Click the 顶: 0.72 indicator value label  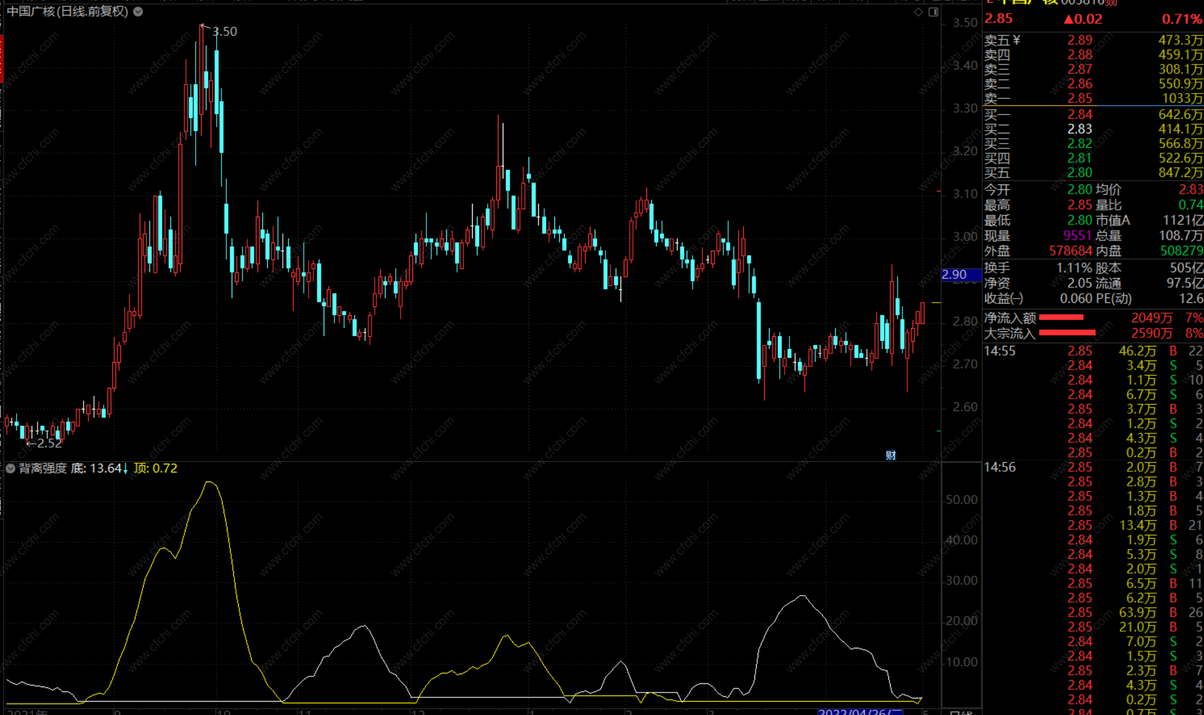[x=155, y=469]
